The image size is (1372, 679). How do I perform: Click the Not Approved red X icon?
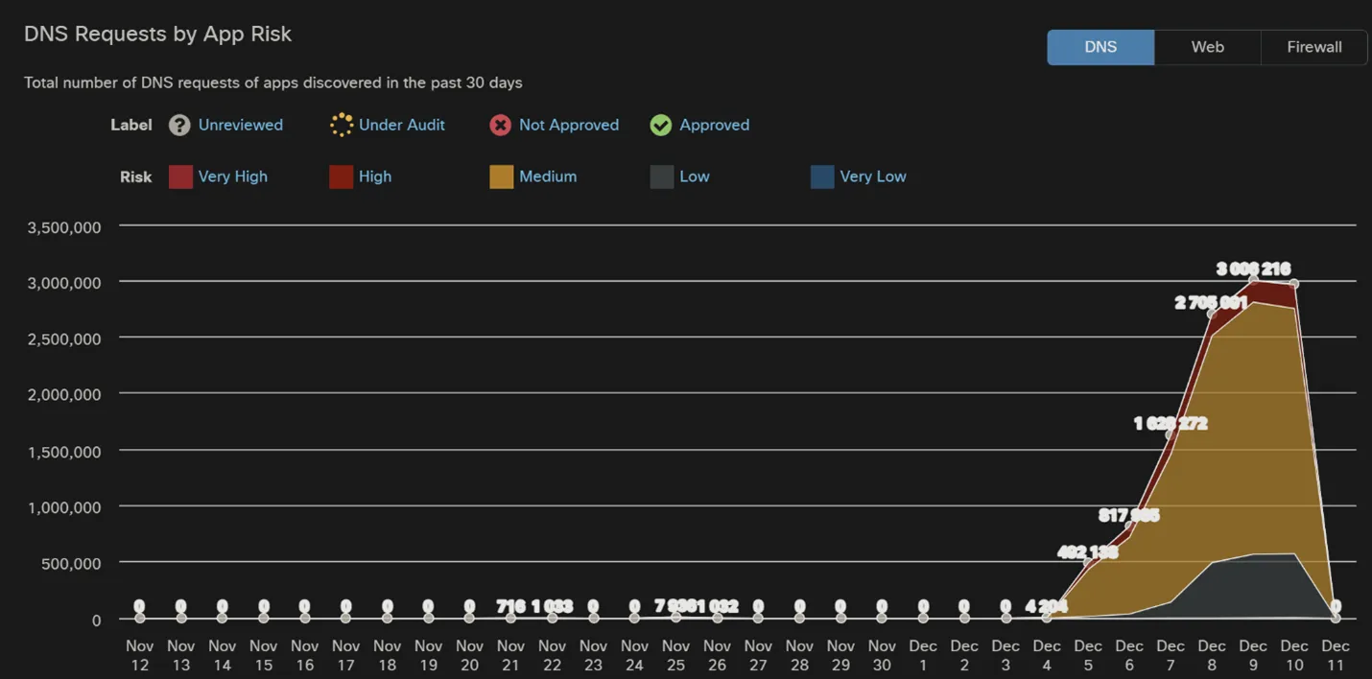500,125
